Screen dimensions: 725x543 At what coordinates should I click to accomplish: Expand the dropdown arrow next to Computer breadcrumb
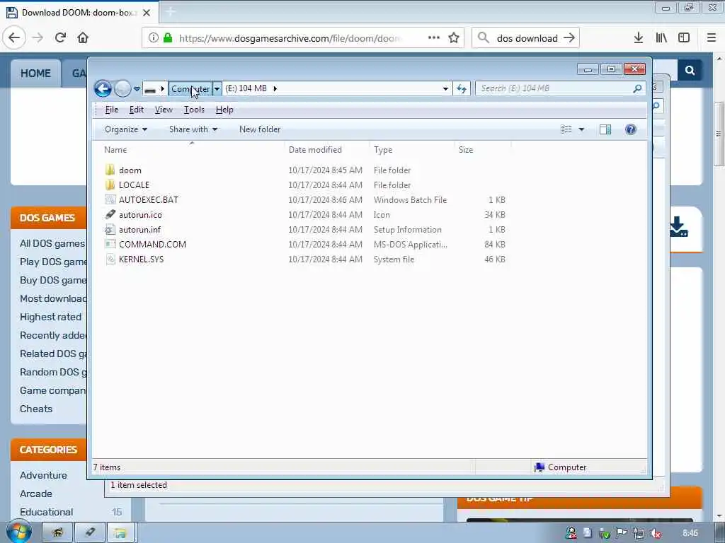point(217,88)
